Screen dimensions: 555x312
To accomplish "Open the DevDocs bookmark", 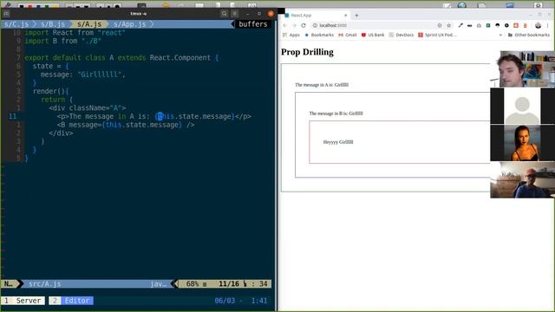I will click(401, 35).
